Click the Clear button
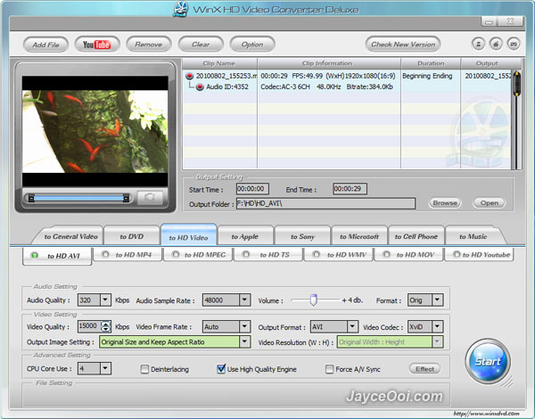This screenshot has height=419, width=535. [x=201, y=45]
